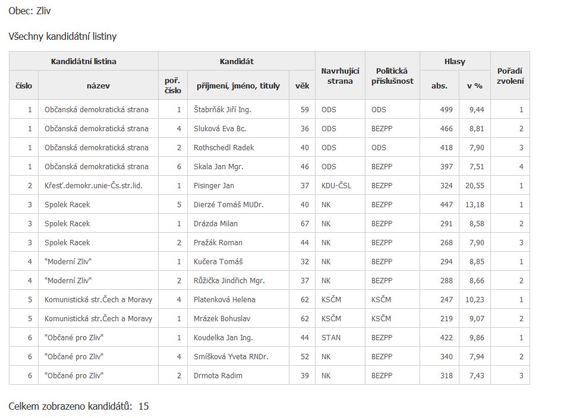
Task: Select the "Politická příslušnost" header cell
Action: click(x=392, y=76)
